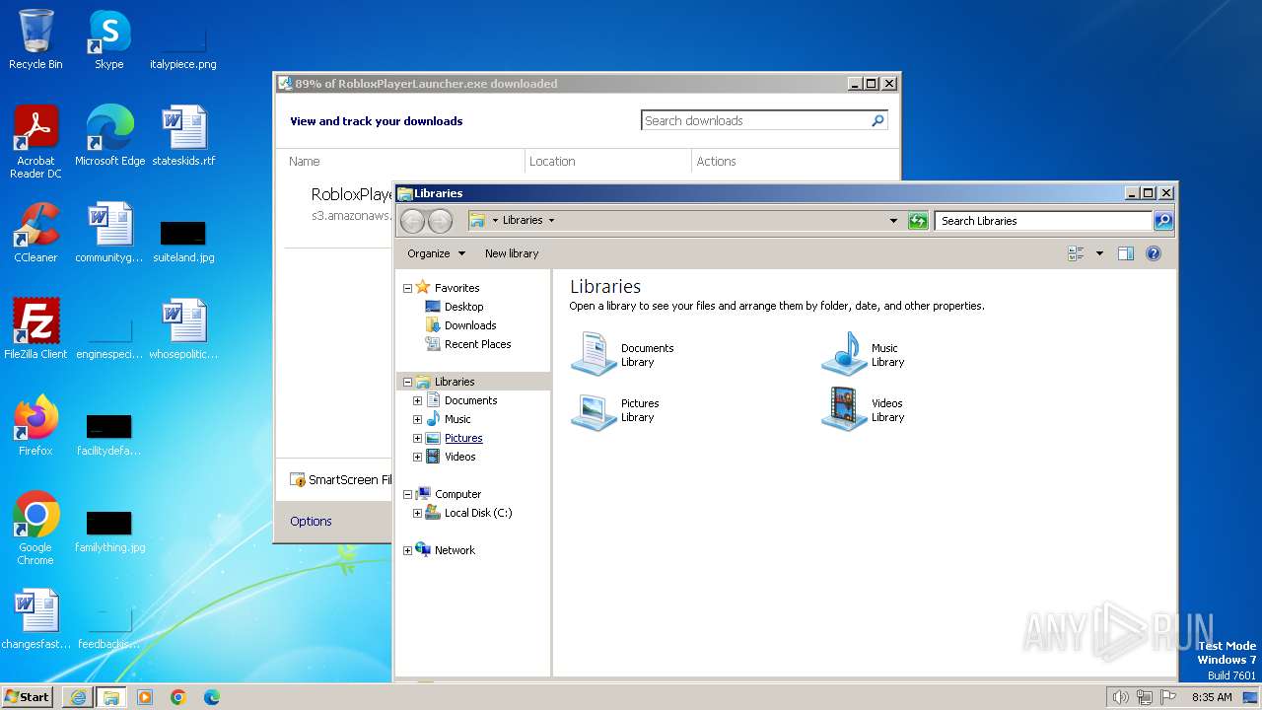
Task: Select Desktop under Favorites
Action: click(x=464, y=307)
